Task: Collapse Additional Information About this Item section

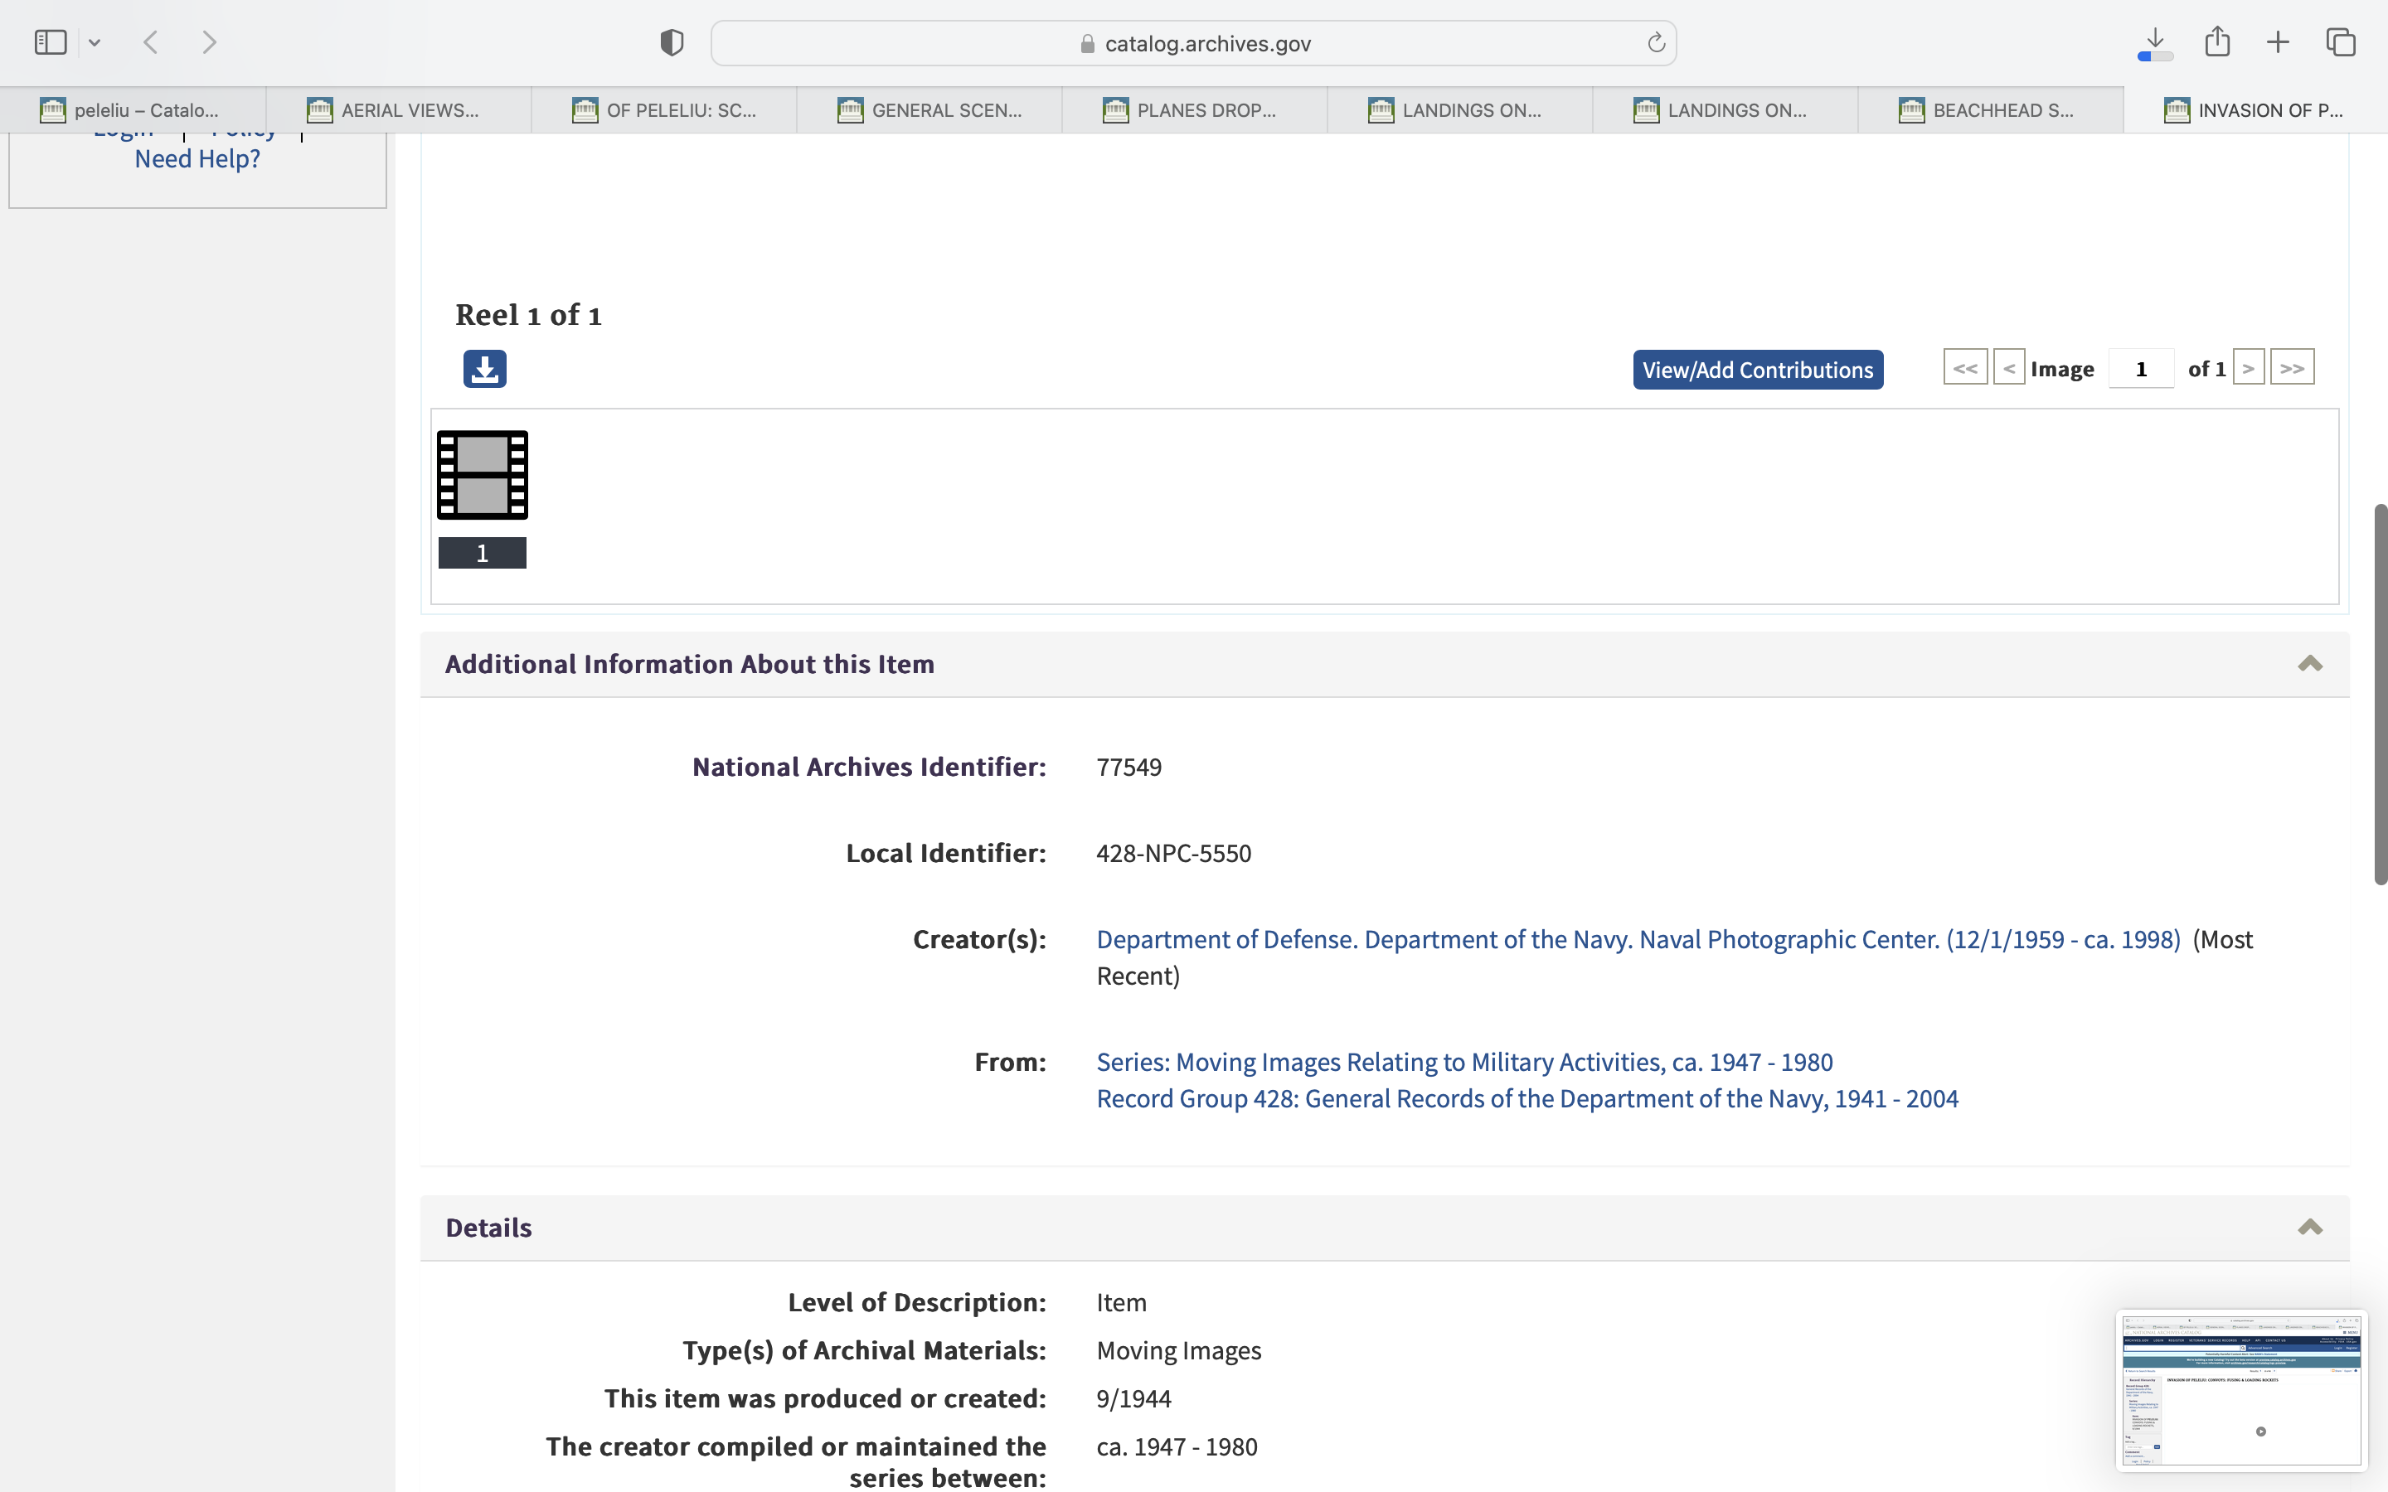Action: 2309,664
